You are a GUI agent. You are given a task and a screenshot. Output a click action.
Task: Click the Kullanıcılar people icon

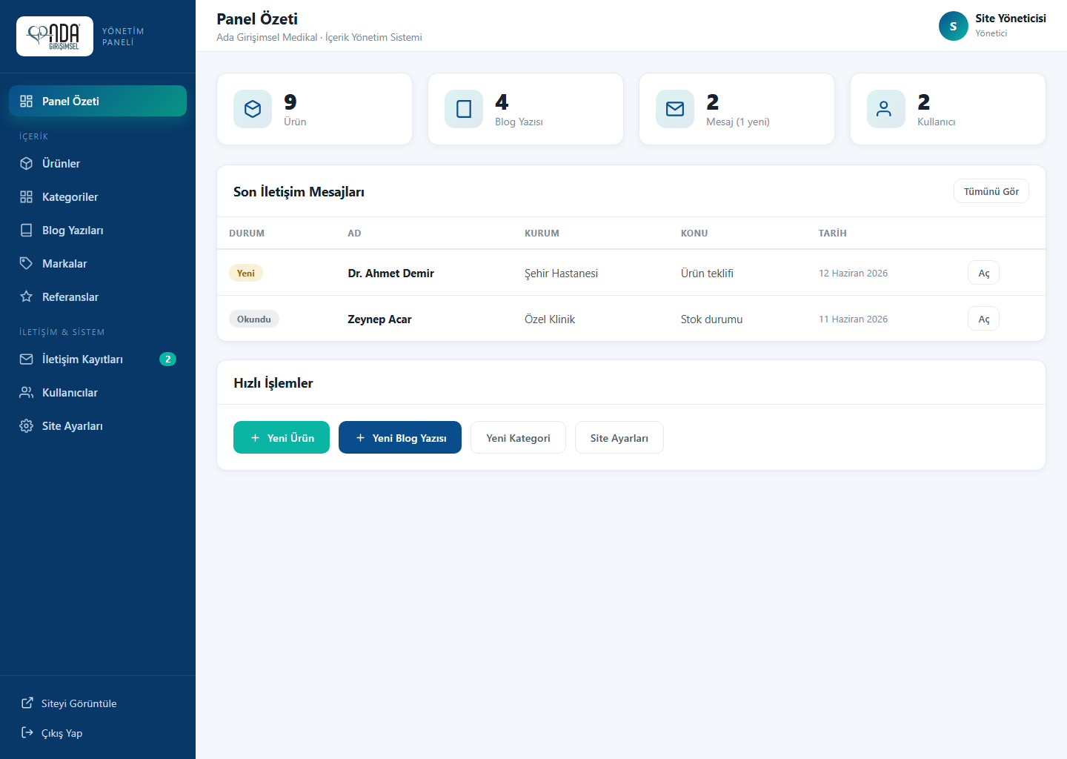pyautogui.click(x=27, y=393)
